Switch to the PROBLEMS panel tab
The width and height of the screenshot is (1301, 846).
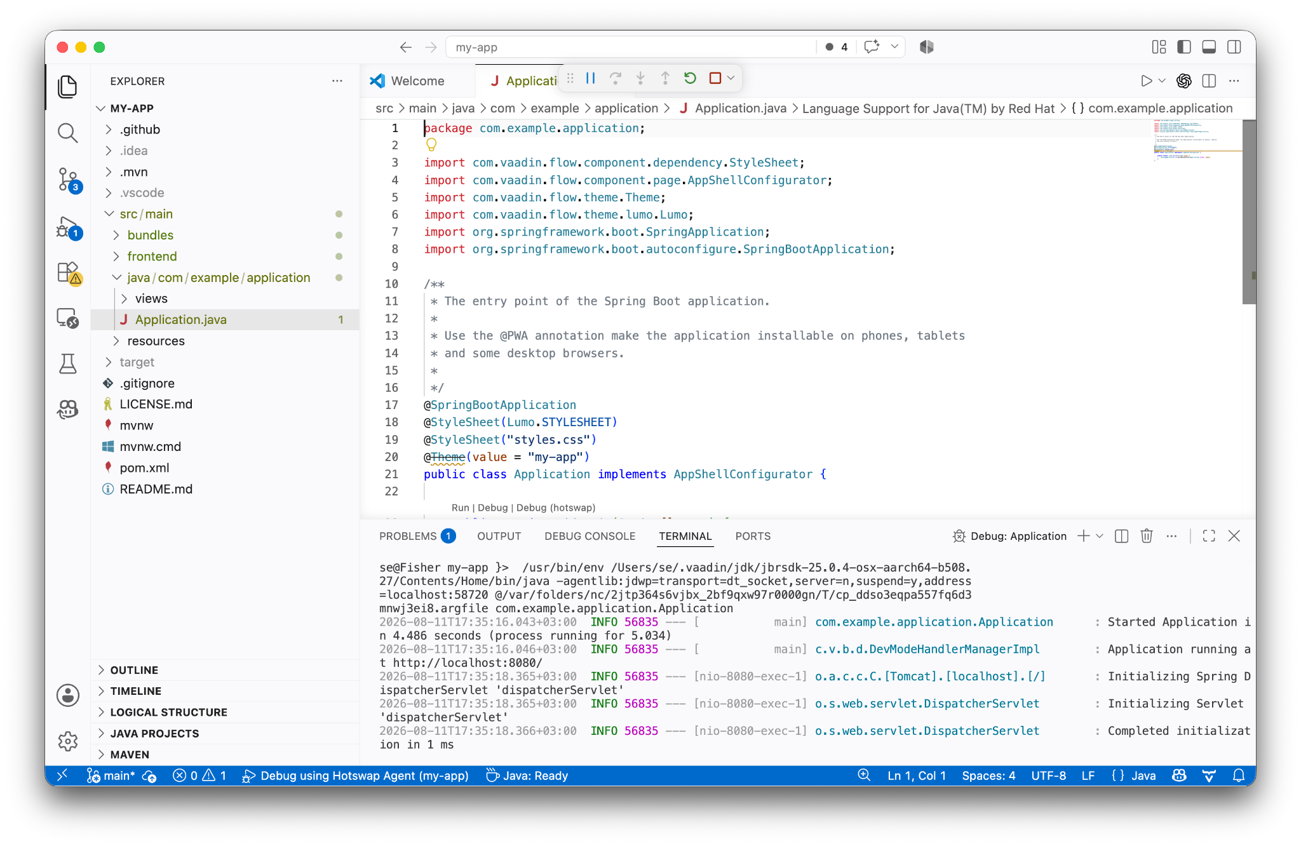(417, 536)
